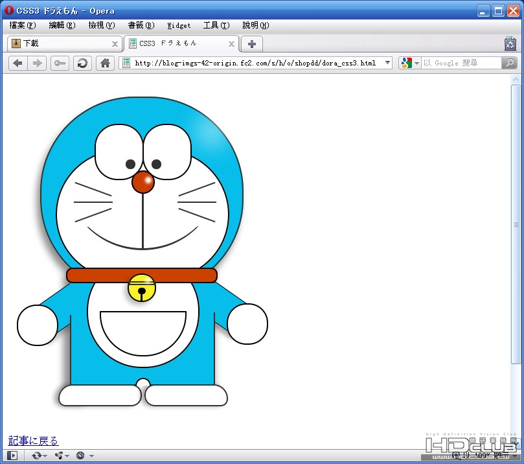524x464 pixels.
Task: Click the URL address field
Action: tap(255, 63)
